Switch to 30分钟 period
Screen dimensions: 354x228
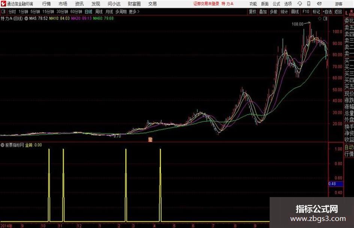pyautogui.click(x=62, y=12)
